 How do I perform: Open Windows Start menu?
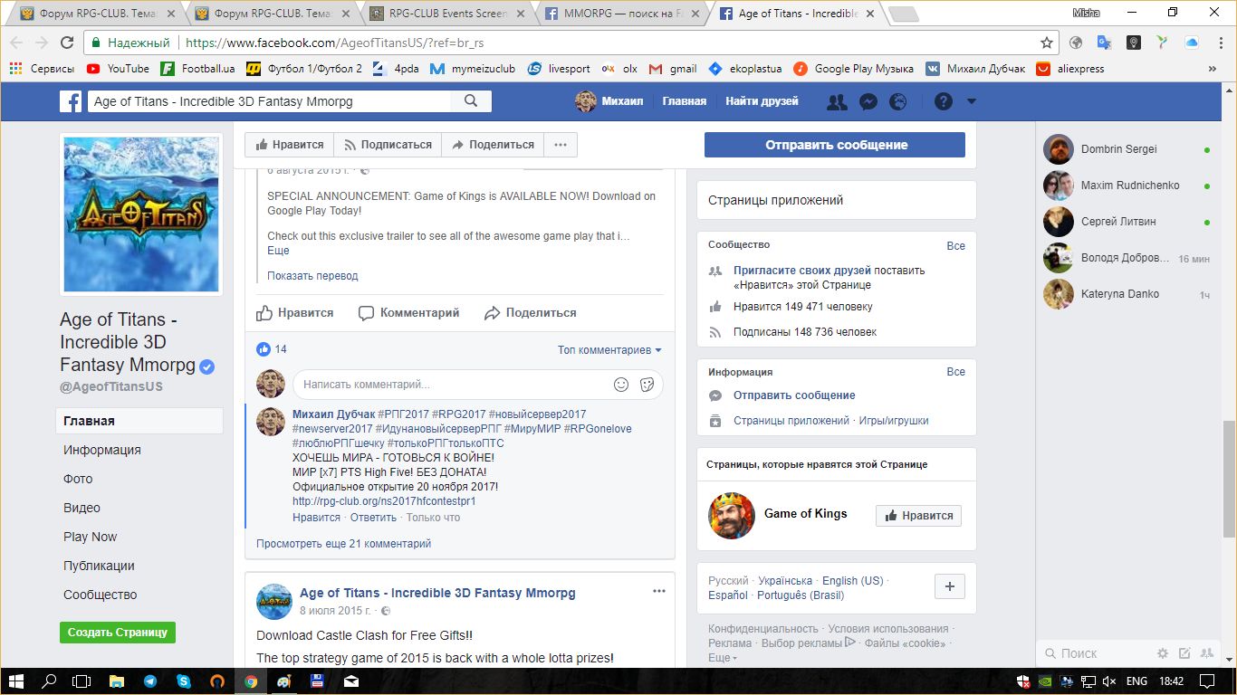pos(16,681)
